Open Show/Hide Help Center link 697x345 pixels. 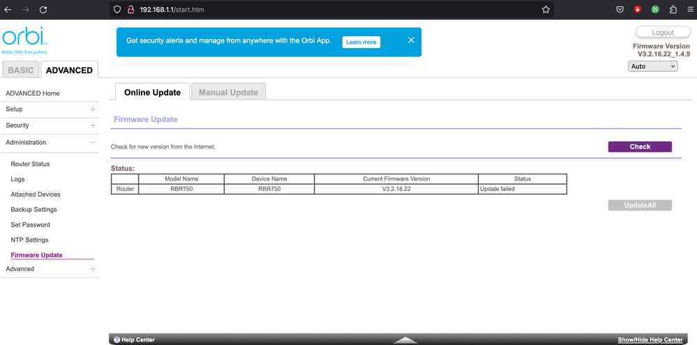tap(650, 340)
